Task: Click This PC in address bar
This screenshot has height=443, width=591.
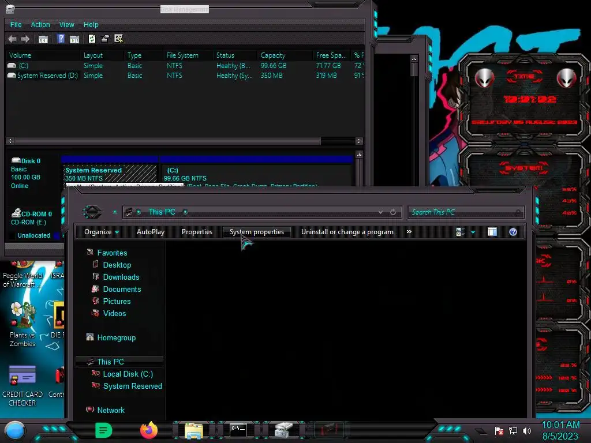Action: click(162, 212)
